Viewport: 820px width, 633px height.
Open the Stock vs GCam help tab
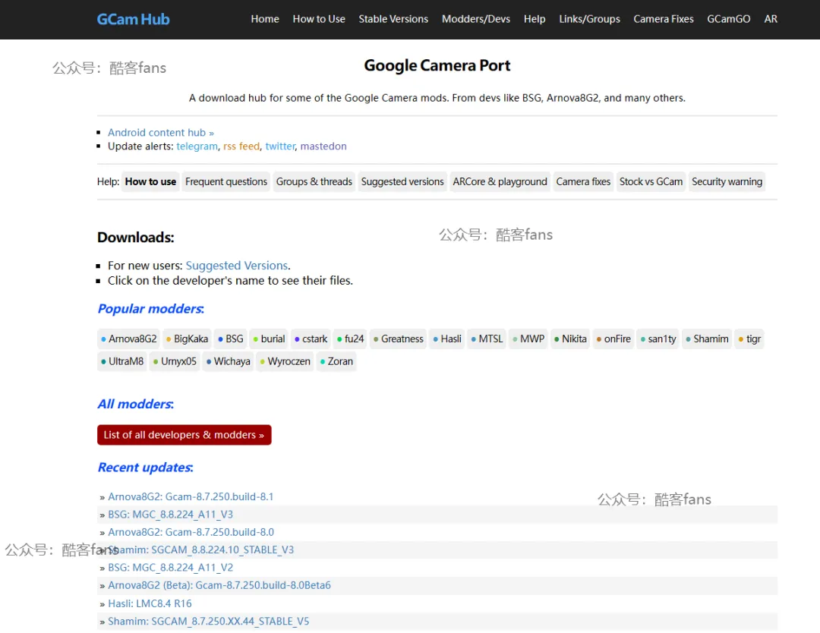point(651,182)
